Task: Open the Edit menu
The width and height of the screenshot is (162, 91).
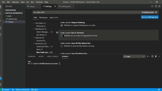Action: [x=8, y=2]
